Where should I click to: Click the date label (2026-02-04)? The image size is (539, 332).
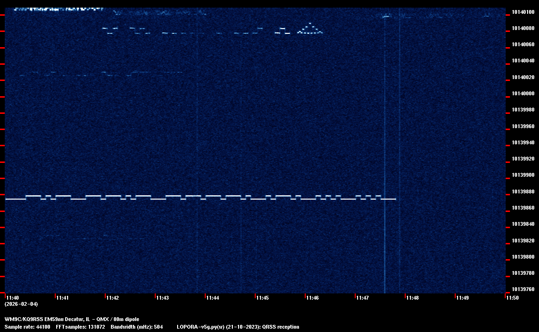point(21,304)
